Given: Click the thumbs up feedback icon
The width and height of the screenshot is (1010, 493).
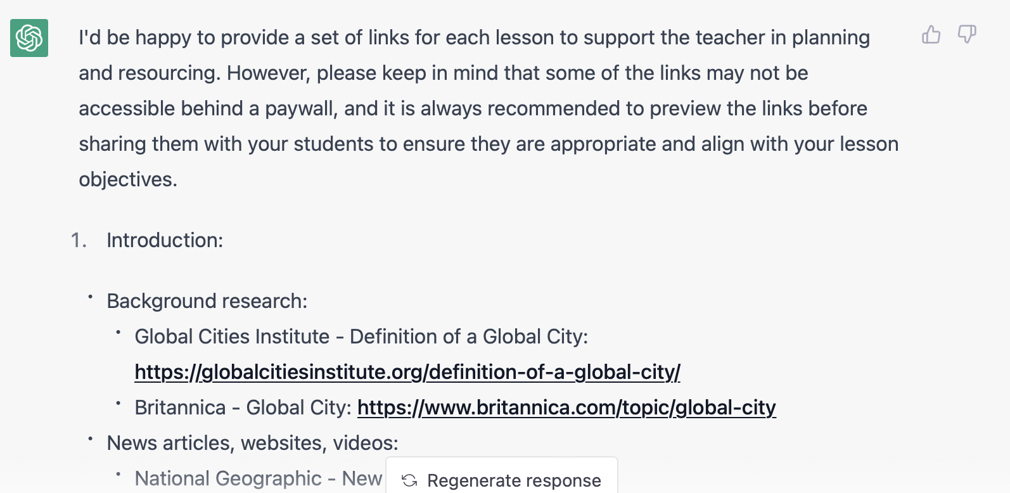Looking at the screenshot, I should pos(931,34).
